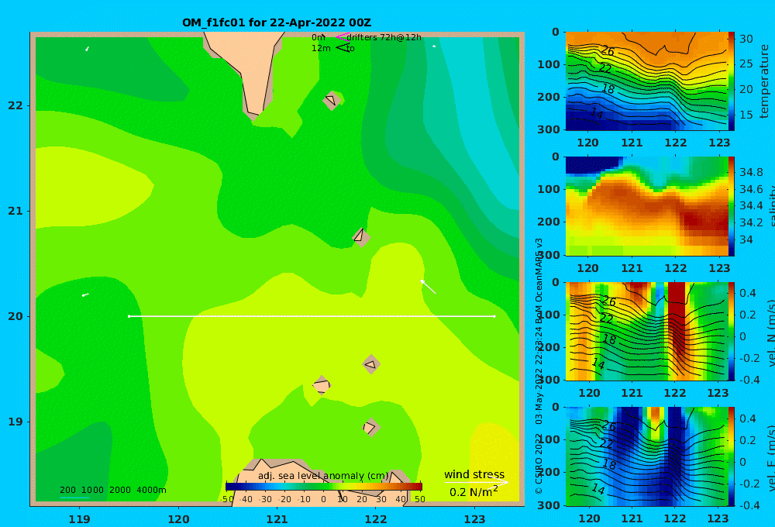The height and width of the screenshot is (527, 775).
Task: Click tick 34.8 on salinity colorbar
Action: pos(751,172)
